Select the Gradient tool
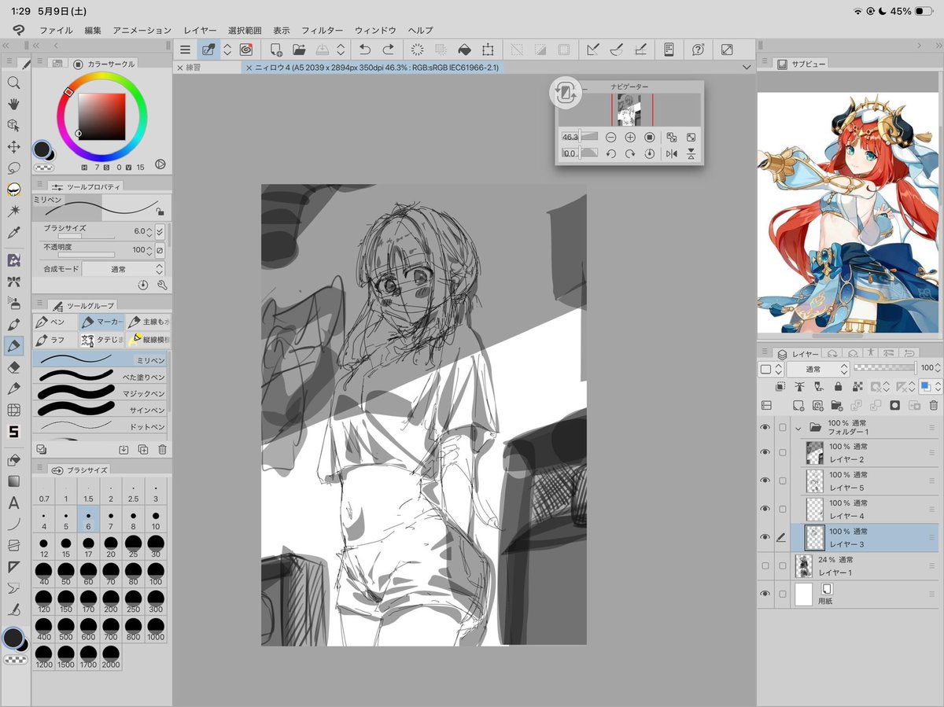The height and width of the screenshot is (707, 944). 13,481
